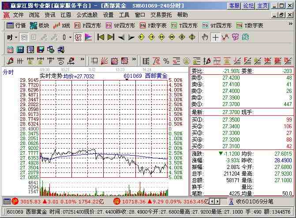296x218 pixels.
Task: Select the 买① 27.3500 bid row
Action: tap(242, 119)
